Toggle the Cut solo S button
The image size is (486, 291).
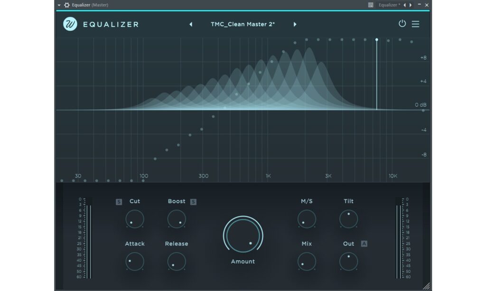tap(119, 202)
